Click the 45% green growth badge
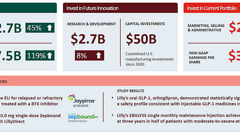This screenshot has width=240, height=135. pos(40,28)
